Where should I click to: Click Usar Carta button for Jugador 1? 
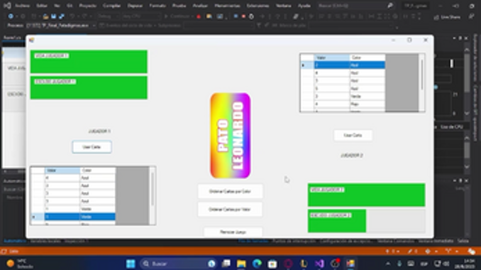point(92,147)
